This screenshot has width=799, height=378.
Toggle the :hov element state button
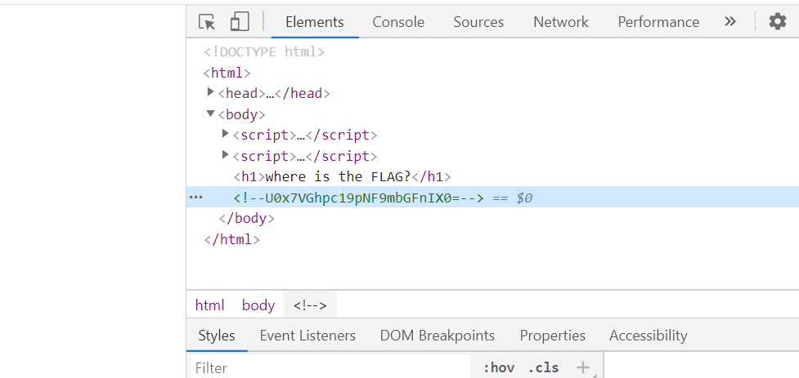(498, 368)
